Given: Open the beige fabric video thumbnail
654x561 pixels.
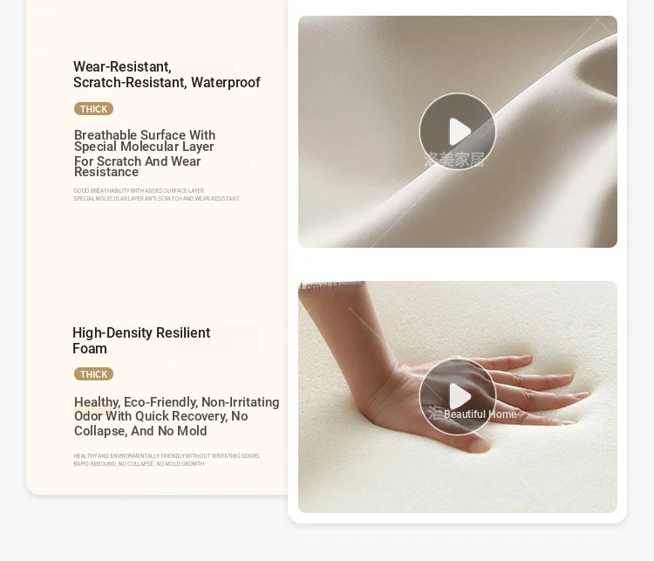Looking at the screenshot, I should pos(458,132).
